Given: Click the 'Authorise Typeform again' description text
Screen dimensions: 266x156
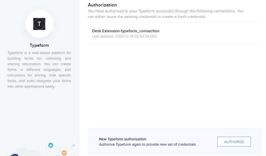Looking at the screenshot, I should pyautogui.click(x=147, y=145).
